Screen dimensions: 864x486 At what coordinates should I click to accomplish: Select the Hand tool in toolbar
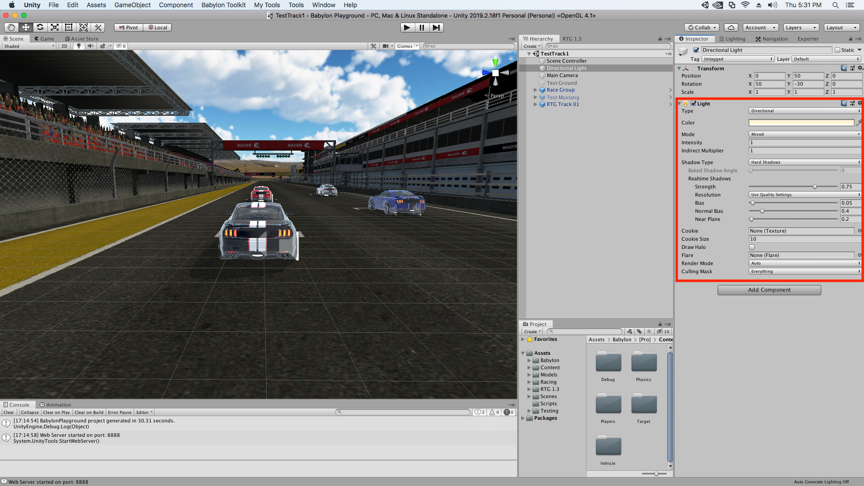click(x=11, y=28)
